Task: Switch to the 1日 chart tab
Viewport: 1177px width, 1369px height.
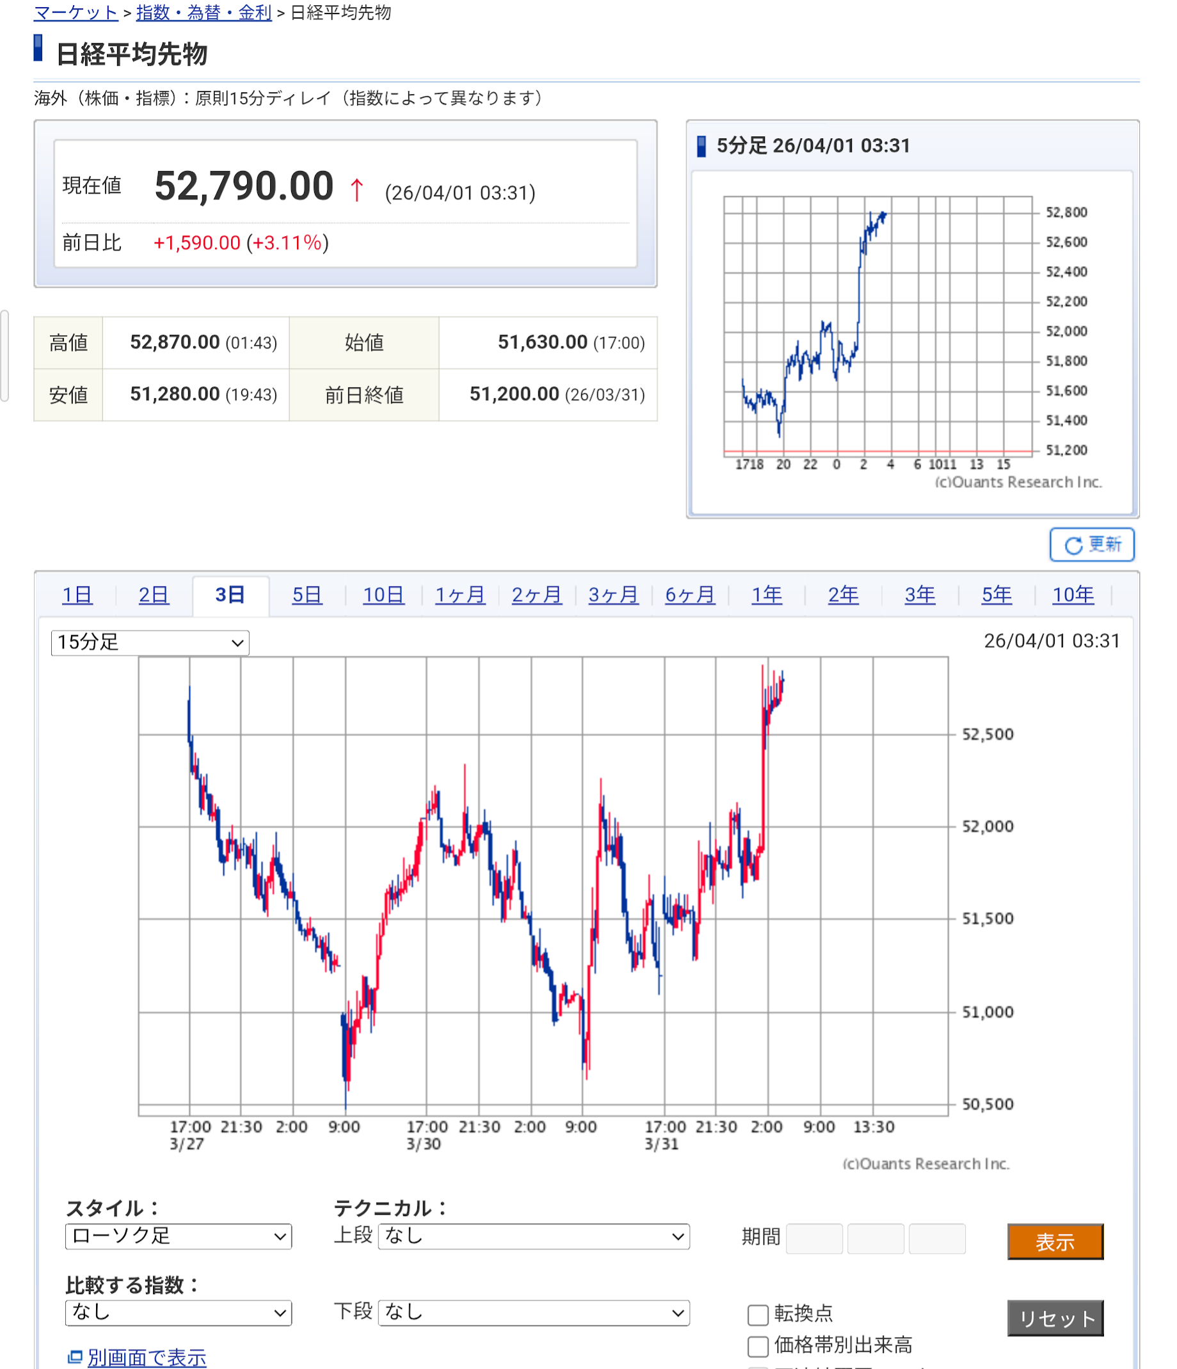Action: click(77, 595)
